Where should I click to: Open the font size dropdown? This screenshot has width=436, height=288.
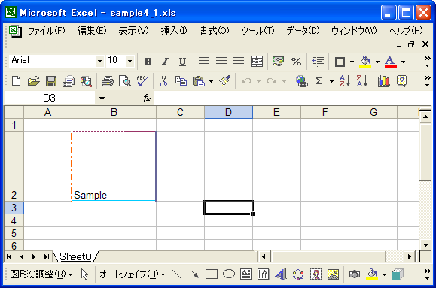(x=130, y=61)
